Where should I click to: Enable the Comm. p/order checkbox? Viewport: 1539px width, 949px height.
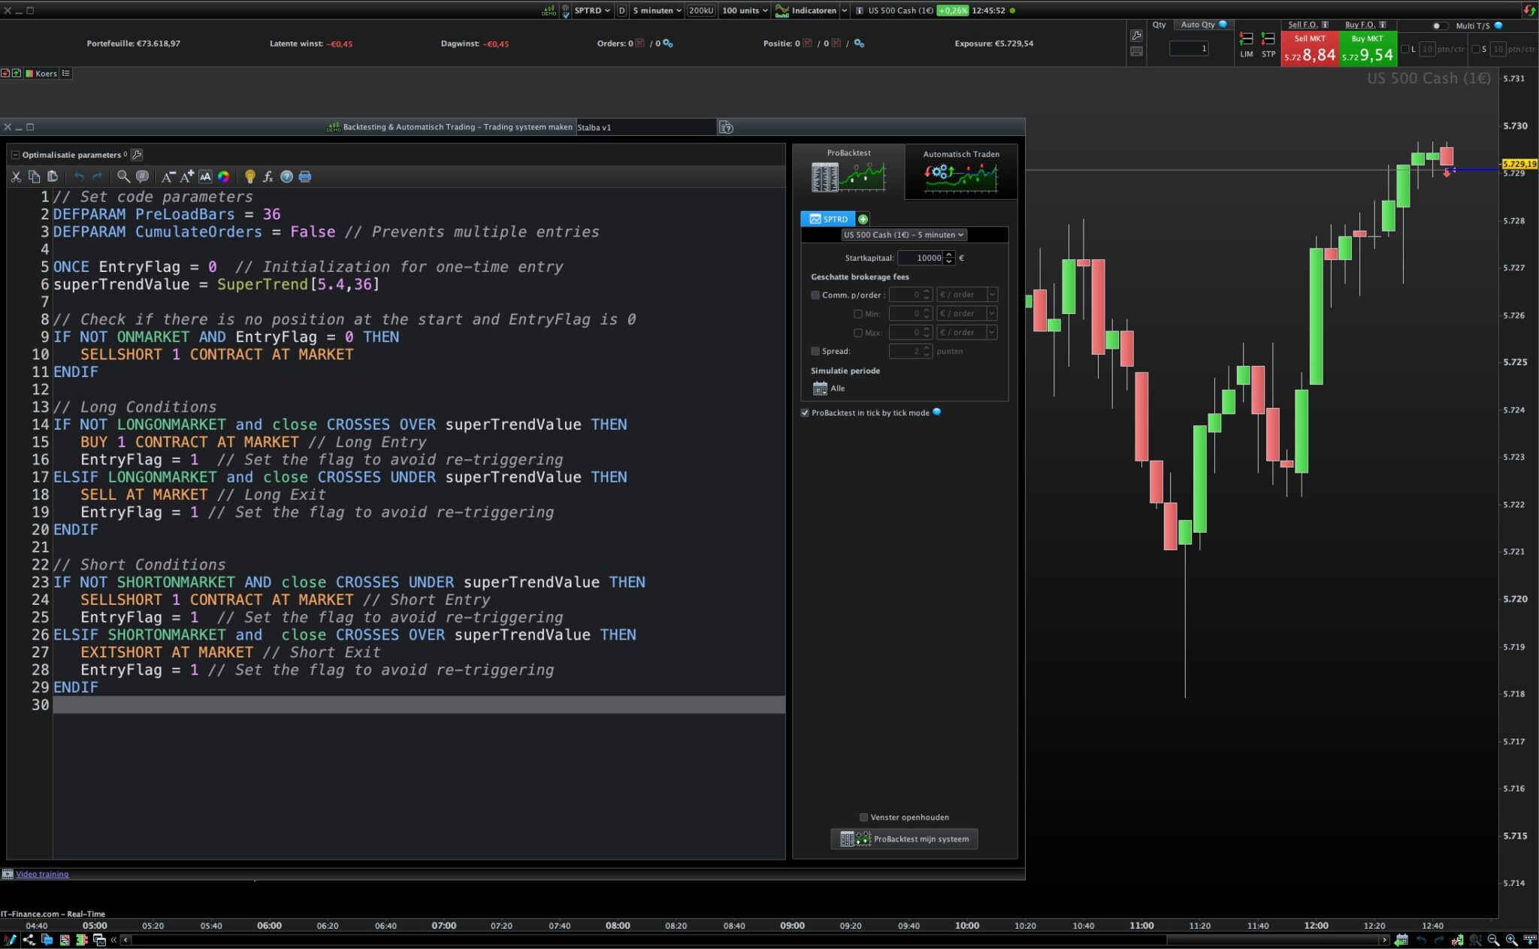point(815,295)
